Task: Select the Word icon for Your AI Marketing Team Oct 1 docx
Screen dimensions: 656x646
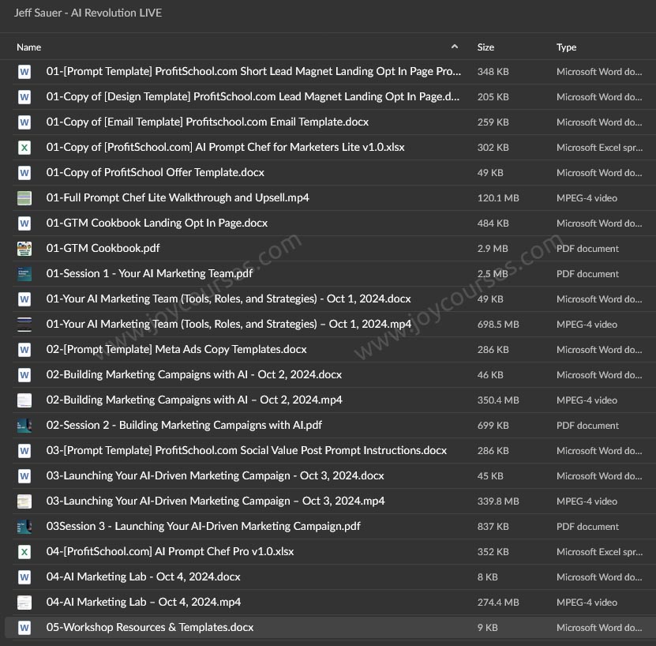Action: (x=24, y=299)
